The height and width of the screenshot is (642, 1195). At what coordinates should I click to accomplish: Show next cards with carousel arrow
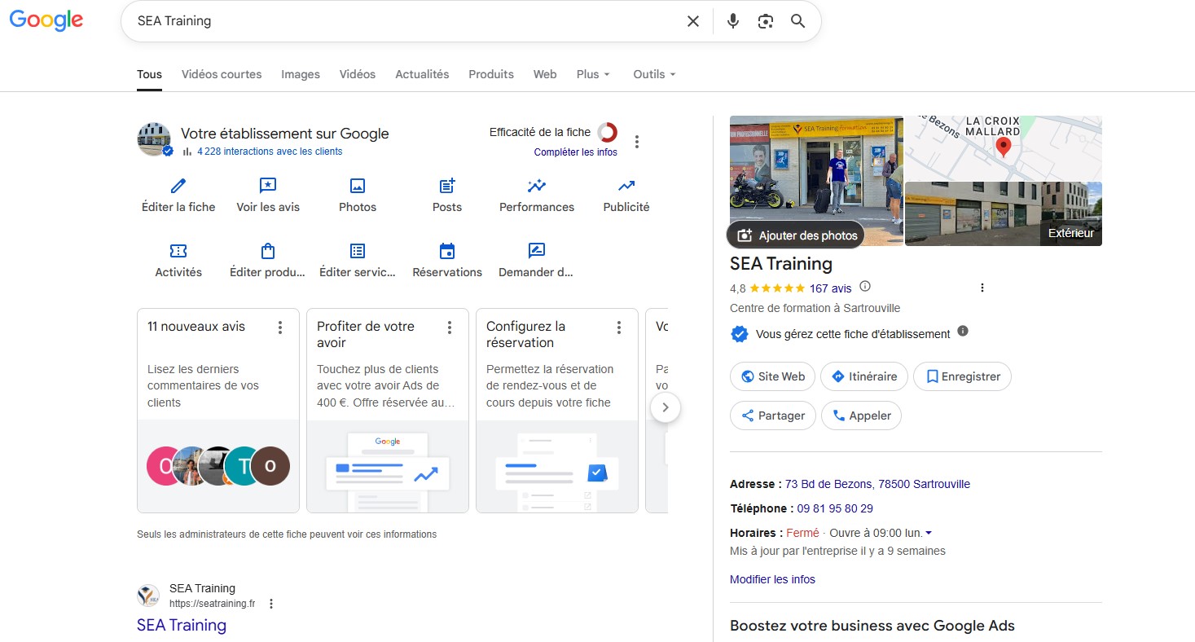tap(666, 407)
